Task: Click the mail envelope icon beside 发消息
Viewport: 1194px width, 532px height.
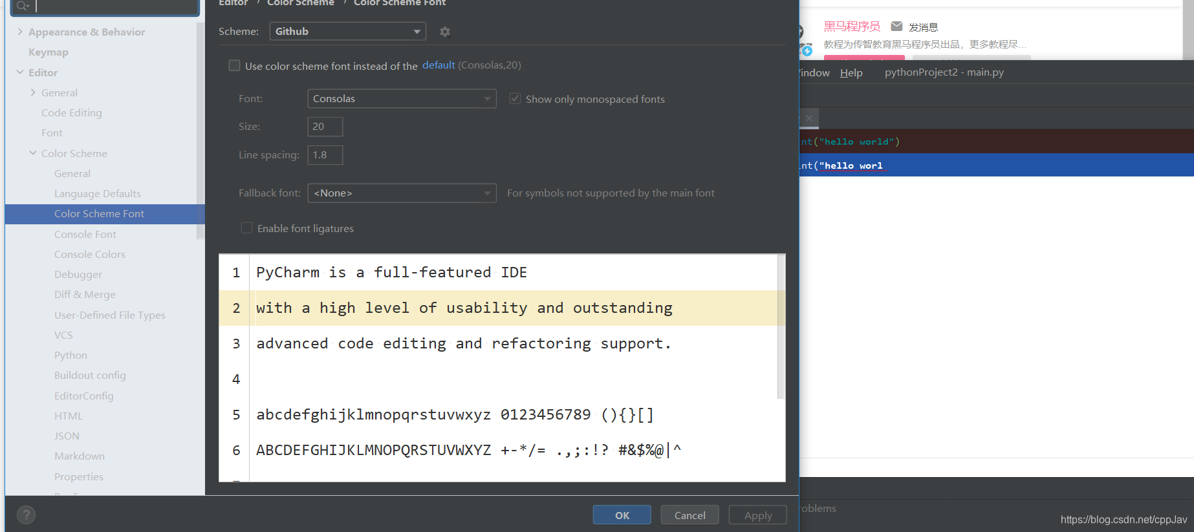Action: pyautogui.click(x=896, y=27)
